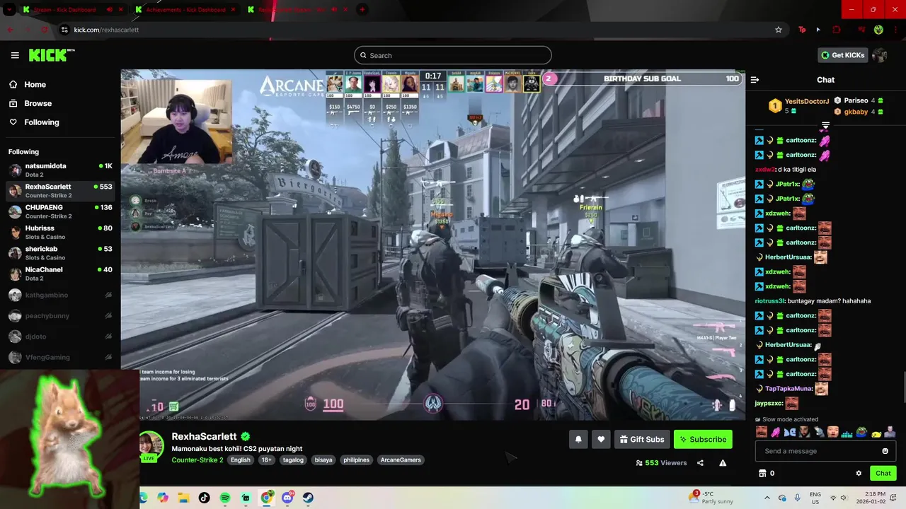The height and width of the screenshot is (509, 906).
Task: Click the green Subscribe button
Action: [703, 439]
